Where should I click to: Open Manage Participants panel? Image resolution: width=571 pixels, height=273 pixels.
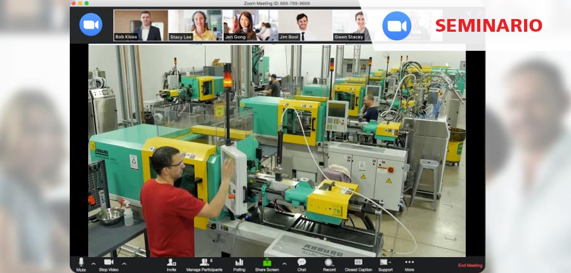point(204,262)
